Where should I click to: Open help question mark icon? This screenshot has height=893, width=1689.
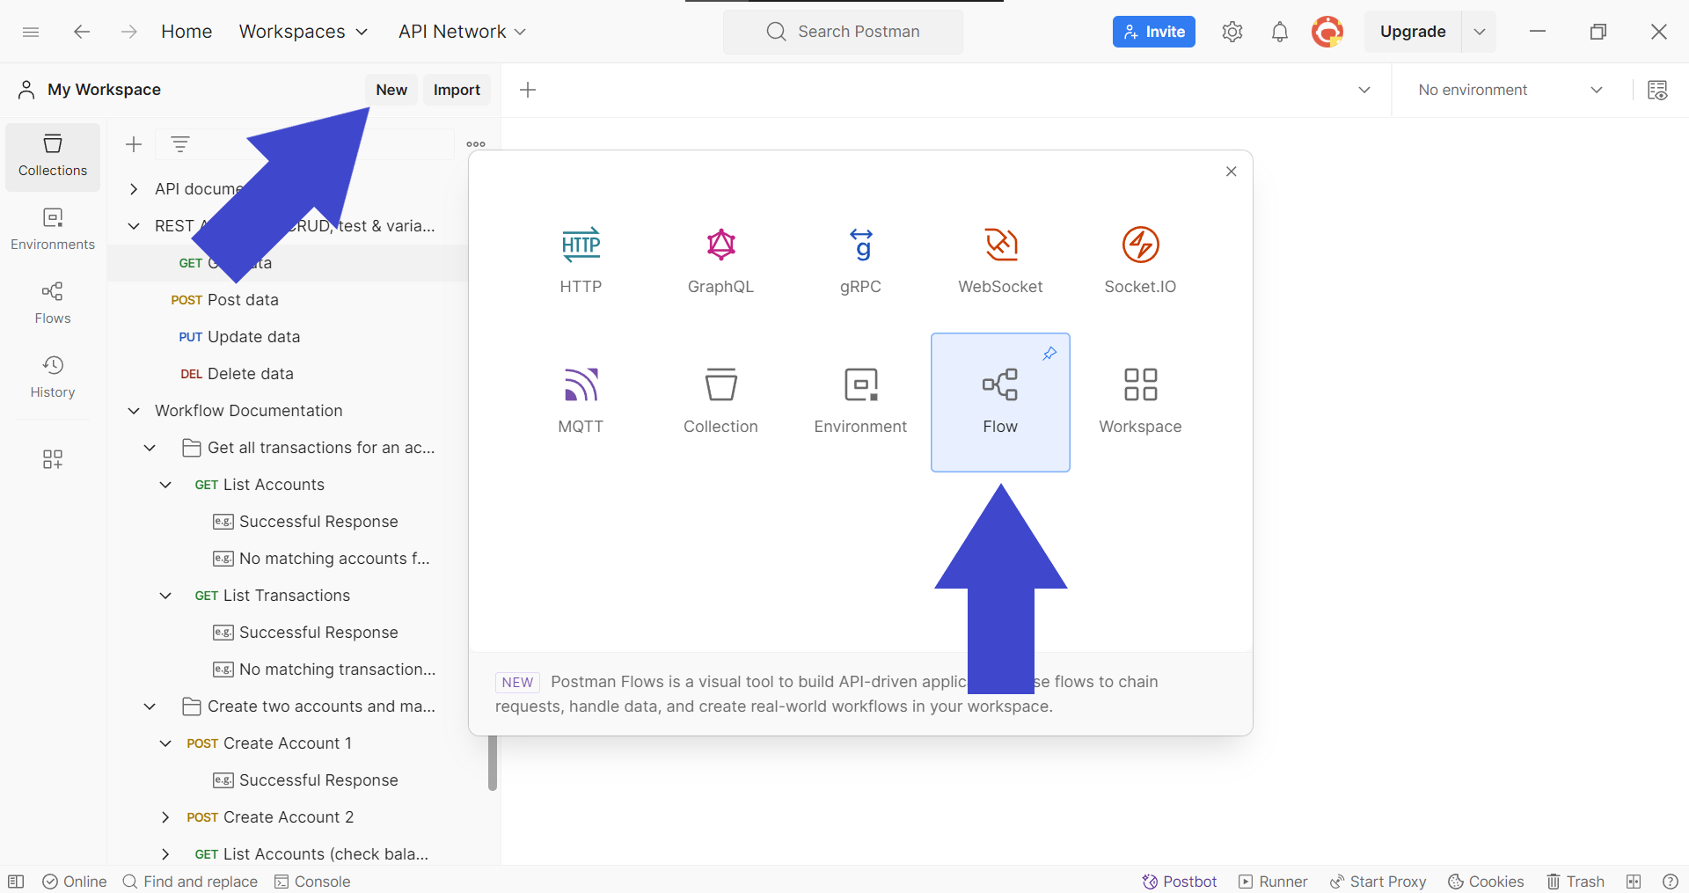tap(1671, 882)
